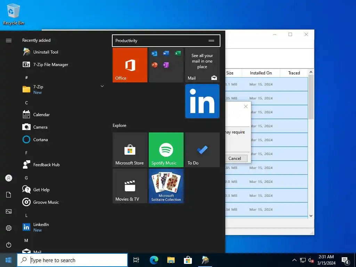The image size is (356, 267).
Task: Open PowerPoint in the Office apps tile
Action: tap(154, 65)
